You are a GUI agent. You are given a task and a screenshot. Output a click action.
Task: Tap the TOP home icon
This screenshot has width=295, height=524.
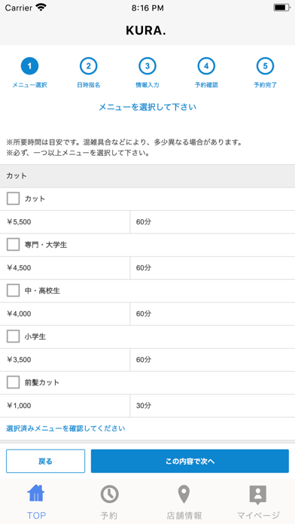[36, 494]
